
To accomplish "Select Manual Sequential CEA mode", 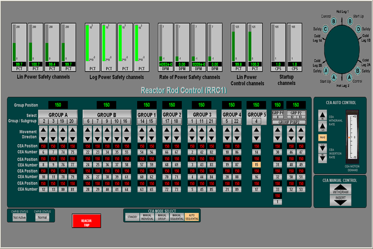I will point(177,217).
